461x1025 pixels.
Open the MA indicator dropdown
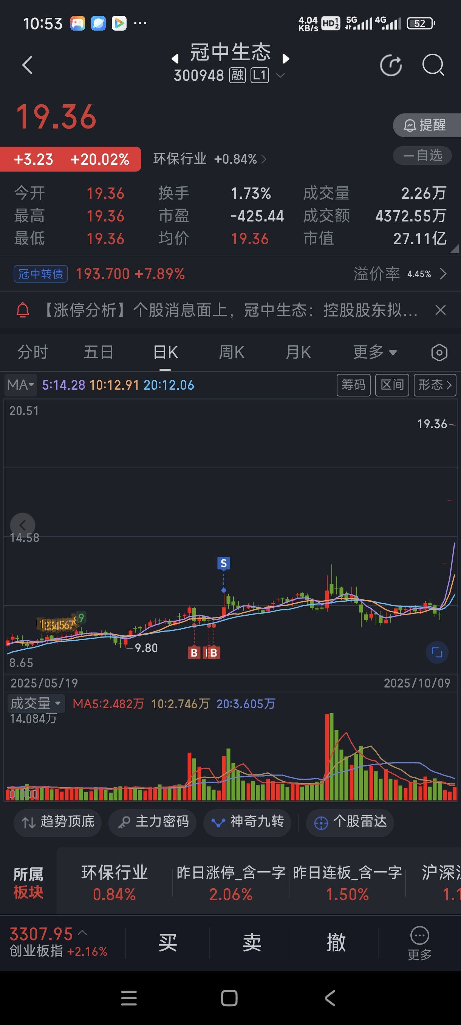coord(20,385)
